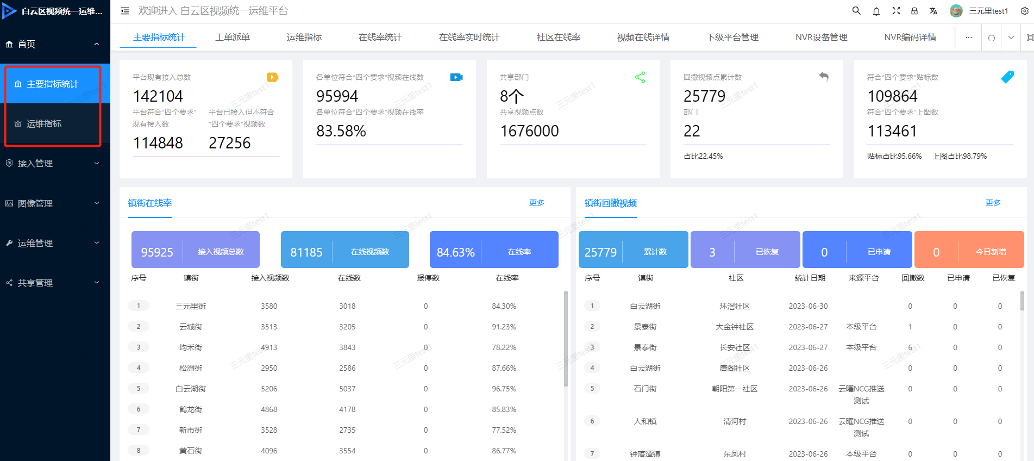Click the 镇街在线率 table scrollbar
Viewport: 1034px width, 461px height.
tap(566, 339)
